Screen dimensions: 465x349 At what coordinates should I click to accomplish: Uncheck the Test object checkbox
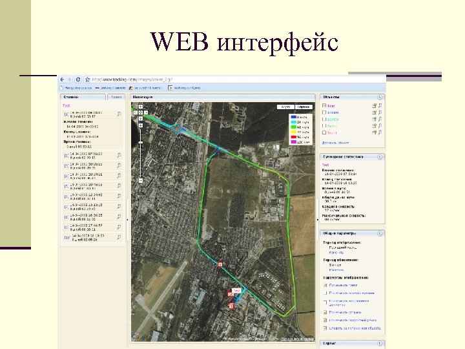point(324,105)
